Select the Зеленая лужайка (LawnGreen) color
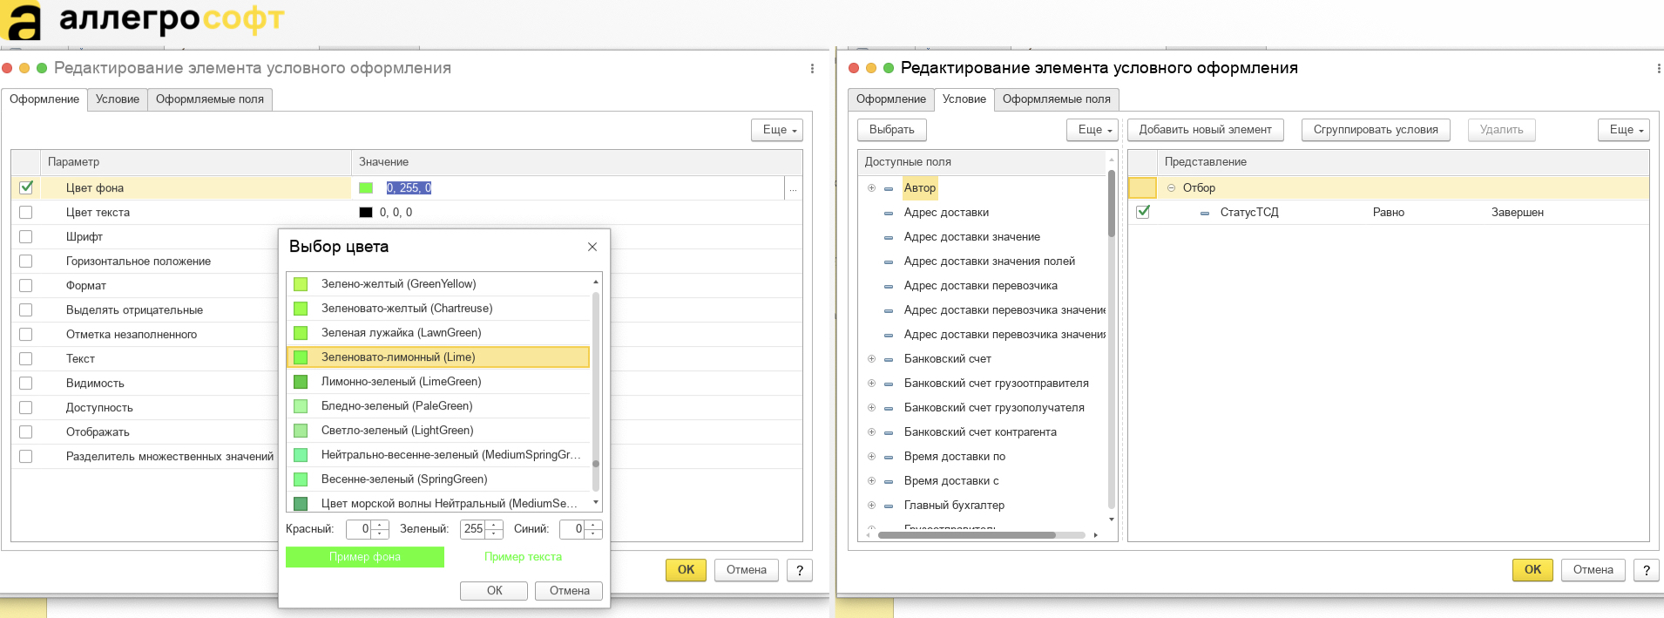This screenshot has width=1664, height=618. tap(438, 333)
